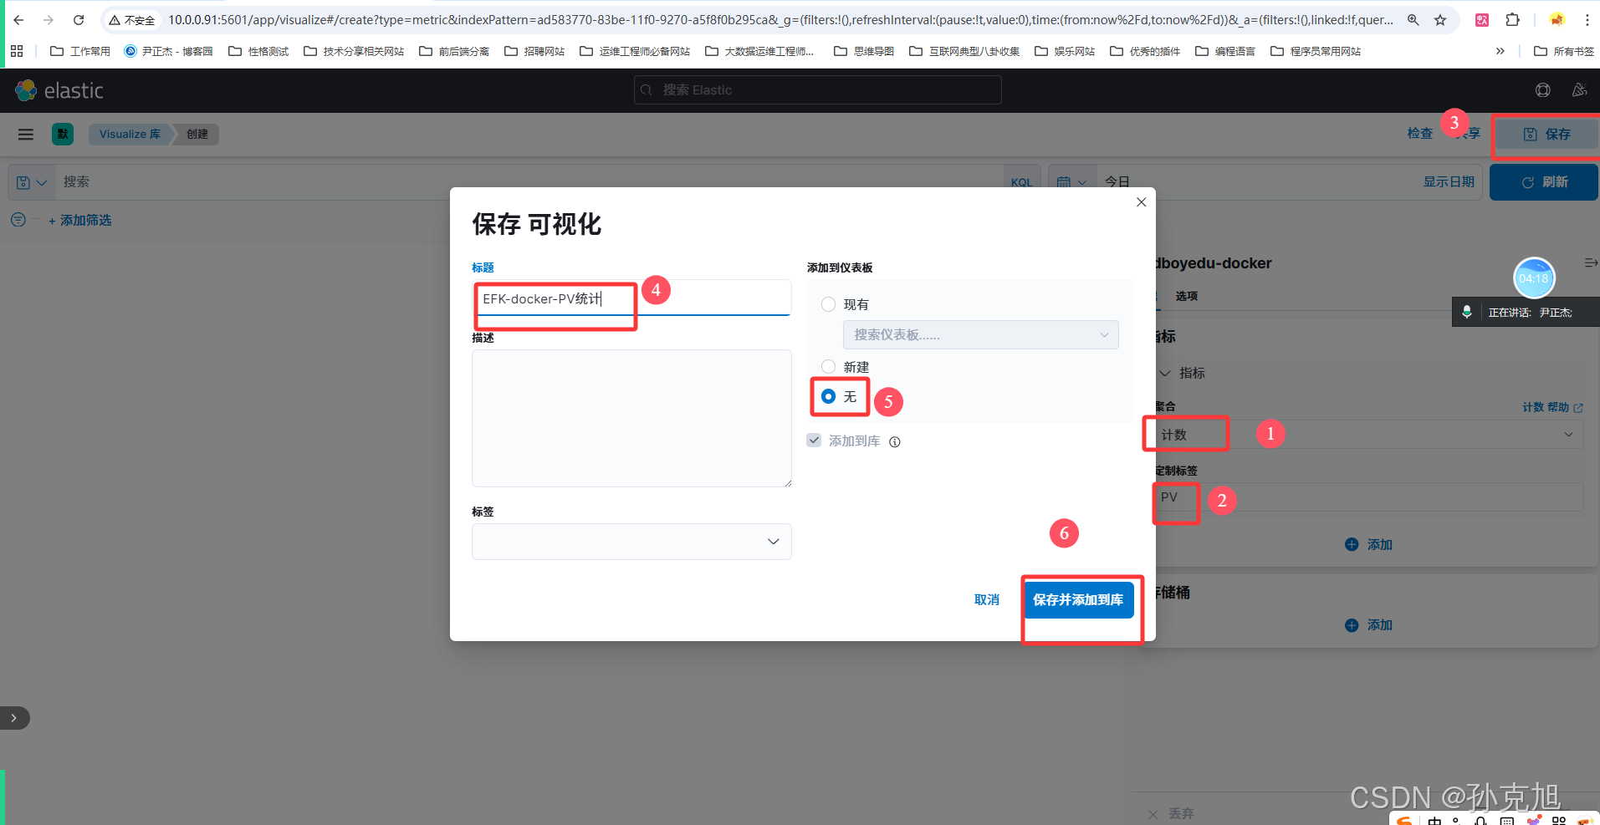This screenshot has width=1600, height=825.
Task: Click the 保存 button in top bar
Action: (1546, 135)
